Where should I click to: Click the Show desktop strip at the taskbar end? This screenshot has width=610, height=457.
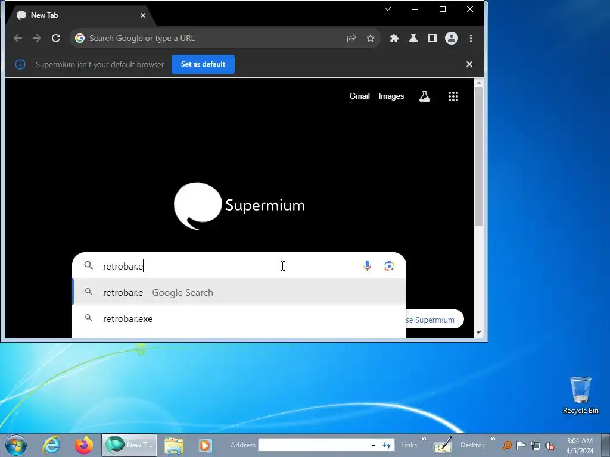click(x=606, y=445)
